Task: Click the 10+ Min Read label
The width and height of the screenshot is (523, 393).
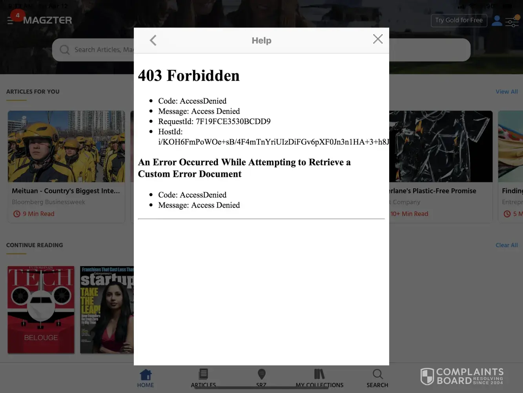Action: pos(409,214)
